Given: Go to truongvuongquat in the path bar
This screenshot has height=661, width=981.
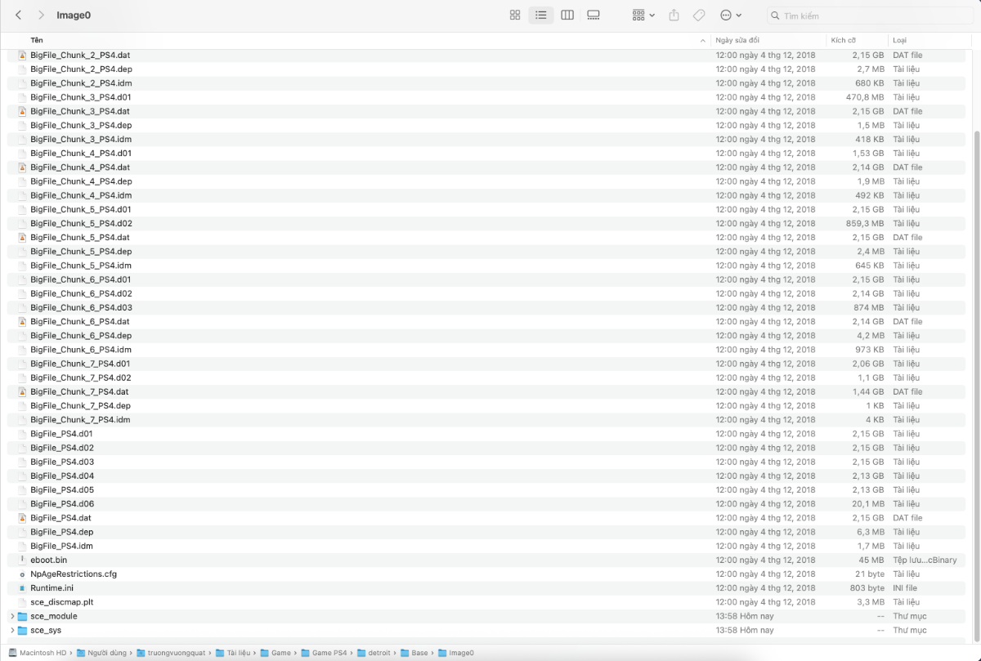Looking at the screenshot, I should 171,653.
